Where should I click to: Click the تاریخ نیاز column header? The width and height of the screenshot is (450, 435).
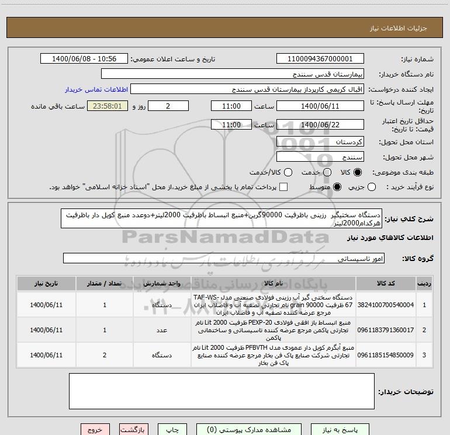[46, 284]
